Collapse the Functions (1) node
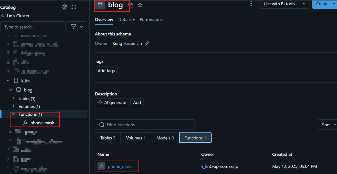 tap(13, 114)
